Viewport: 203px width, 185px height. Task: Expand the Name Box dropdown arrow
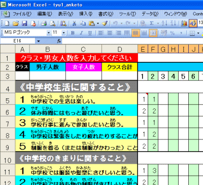point(39,41)
